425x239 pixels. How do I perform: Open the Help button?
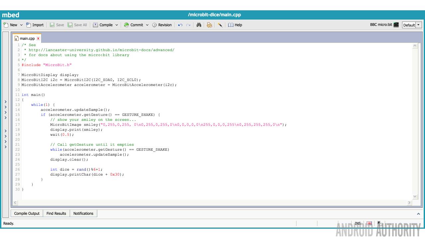[235, 25]
